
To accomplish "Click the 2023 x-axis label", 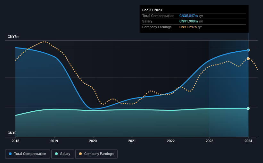I will pos(209,141).
